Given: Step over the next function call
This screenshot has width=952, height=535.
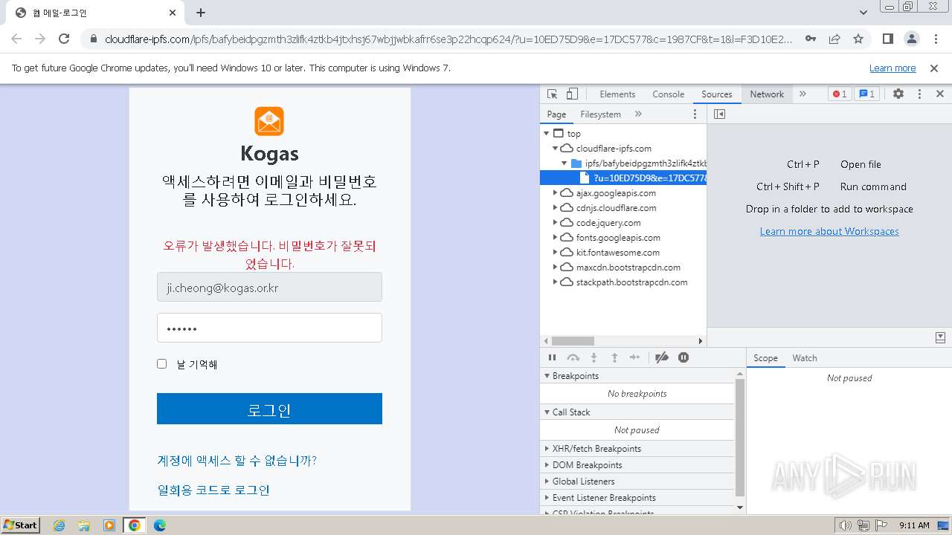Looking at the screenshot, I should [x=573, y=358].
